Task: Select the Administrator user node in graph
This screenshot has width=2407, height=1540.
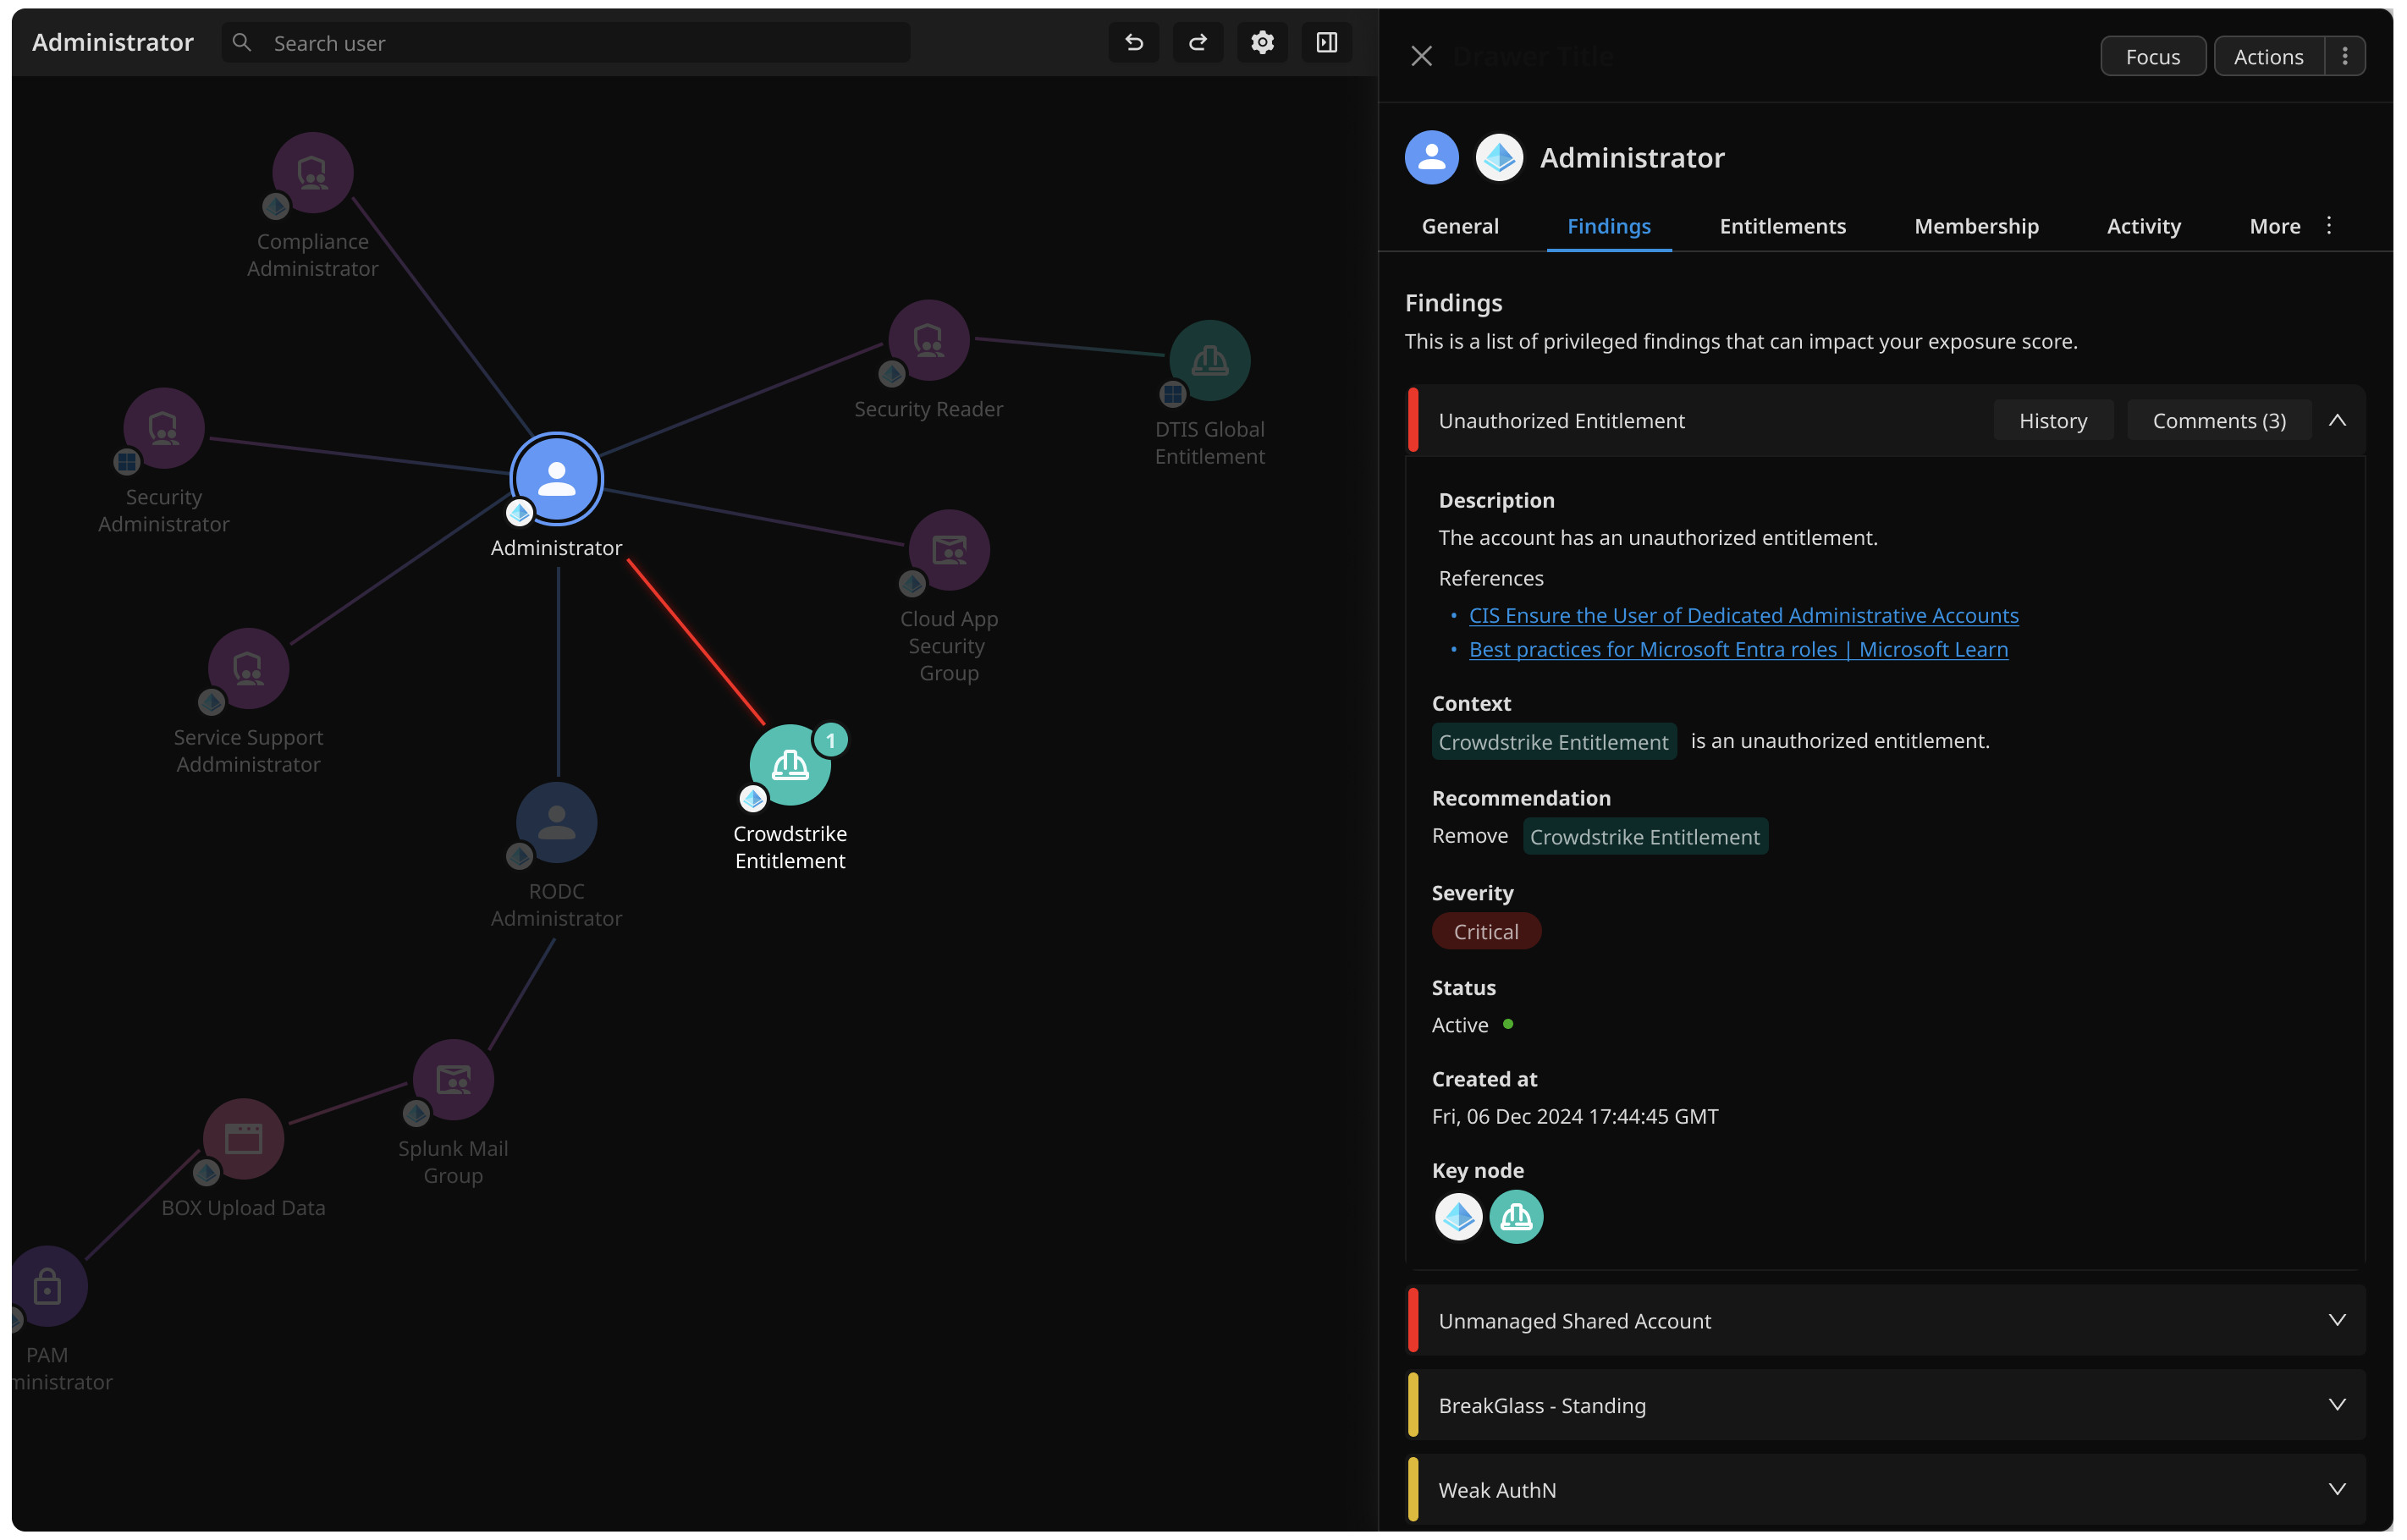Action: 556,479
